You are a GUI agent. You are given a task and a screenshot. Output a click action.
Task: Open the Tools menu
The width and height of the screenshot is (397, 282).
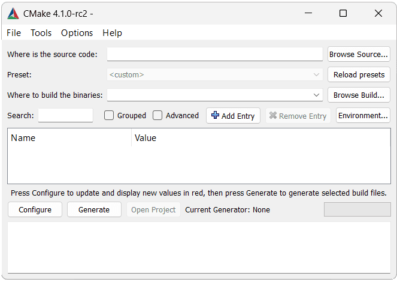(41, 33)
